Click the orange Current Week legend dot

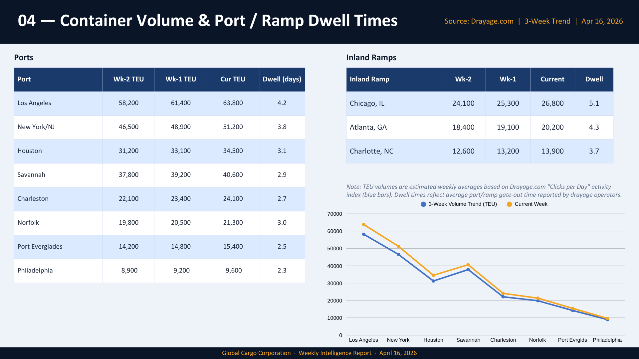click(x=509, y=204)
